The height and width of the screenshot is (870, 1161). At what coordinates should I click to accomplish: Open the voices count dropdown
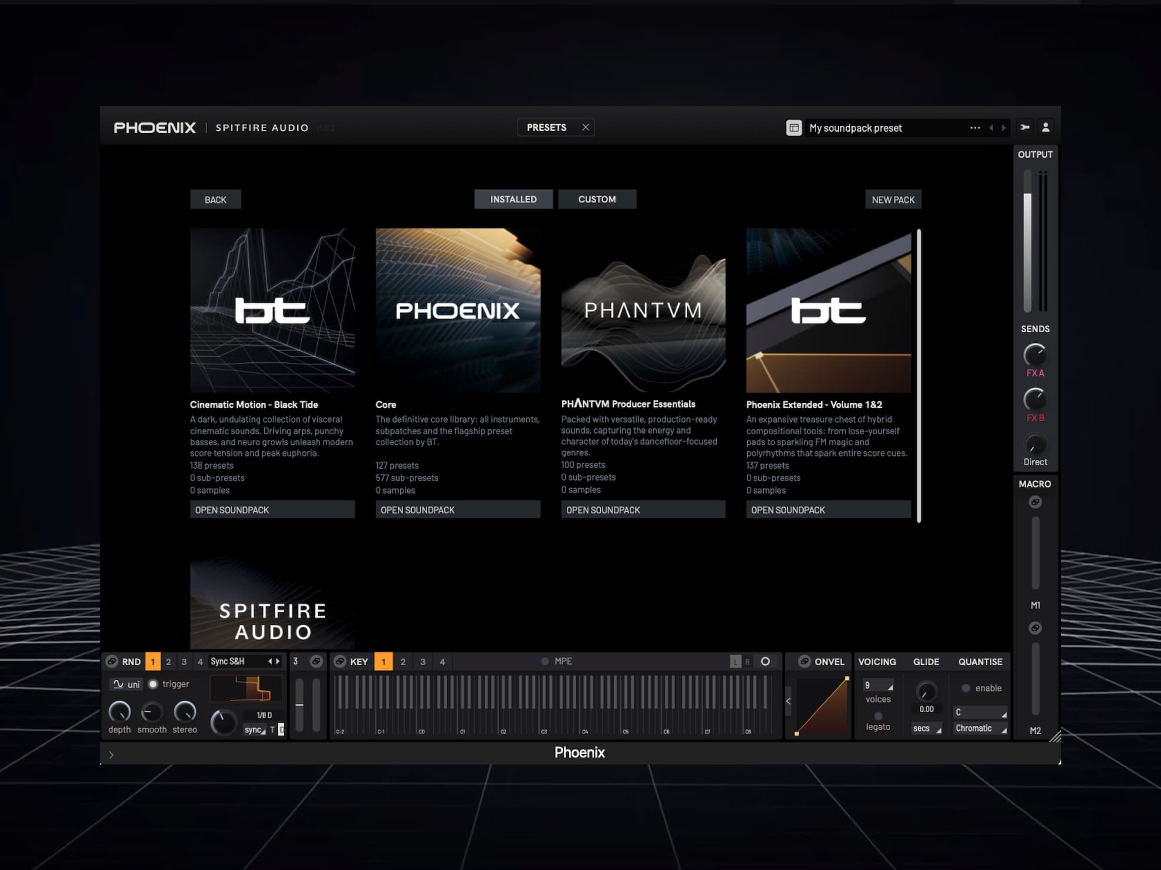pyautogui.click(x=878, y=685)
